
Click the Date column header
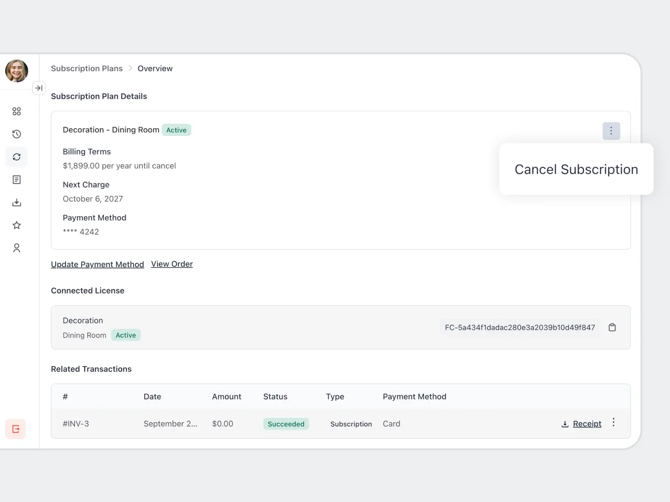tap(152, 397)
